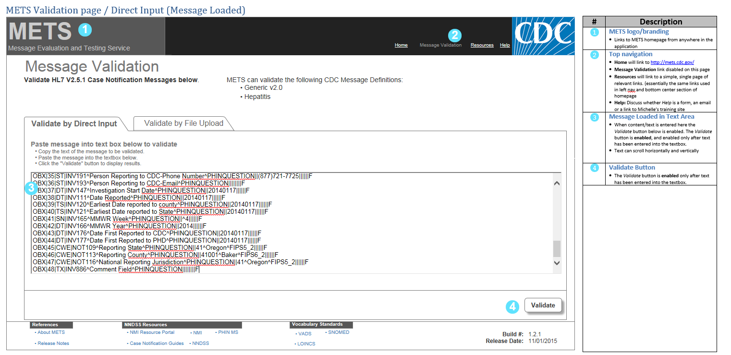Open the LOINCS vocabulary link
731x355 pixels.
pyautogui.click(x=306, y=344)
